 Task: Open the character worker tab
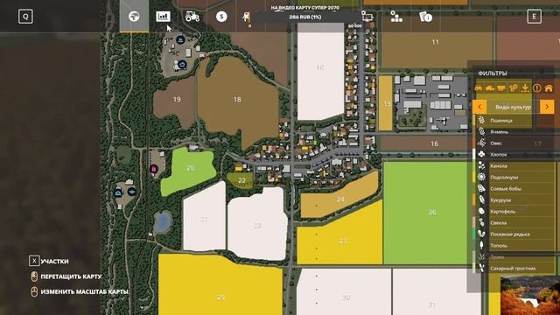247,17
